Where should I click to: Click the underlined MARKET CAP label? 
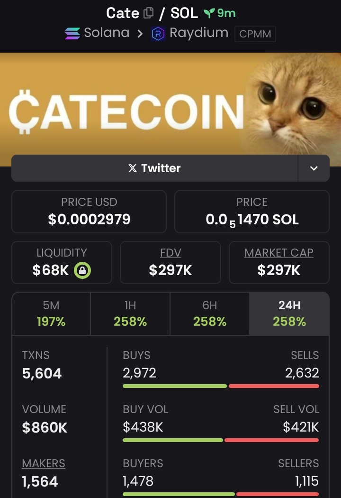[x=279, y=253]
